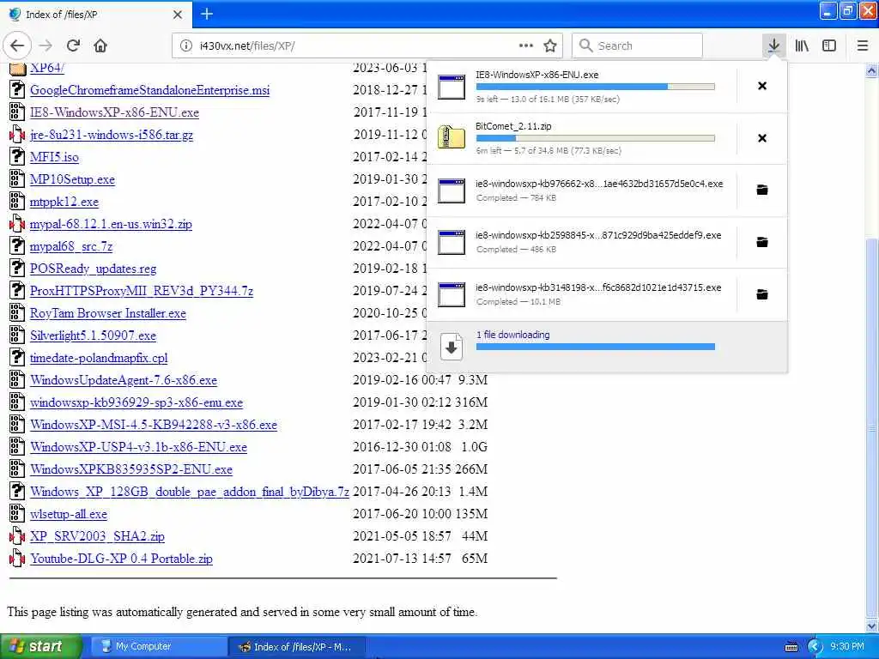Go to the browser home page
This screenshot has height=659, width=879.
[100, 45]
